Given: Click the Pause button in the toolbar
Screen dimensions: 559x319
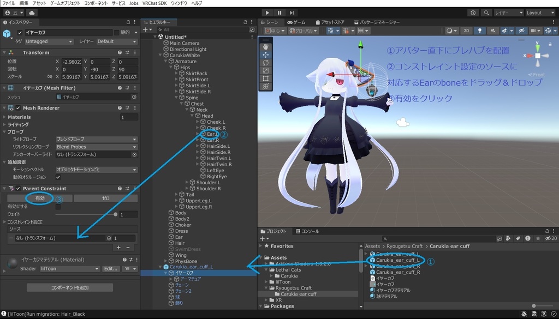Looking at the screenshot, I should pos(279,13).
